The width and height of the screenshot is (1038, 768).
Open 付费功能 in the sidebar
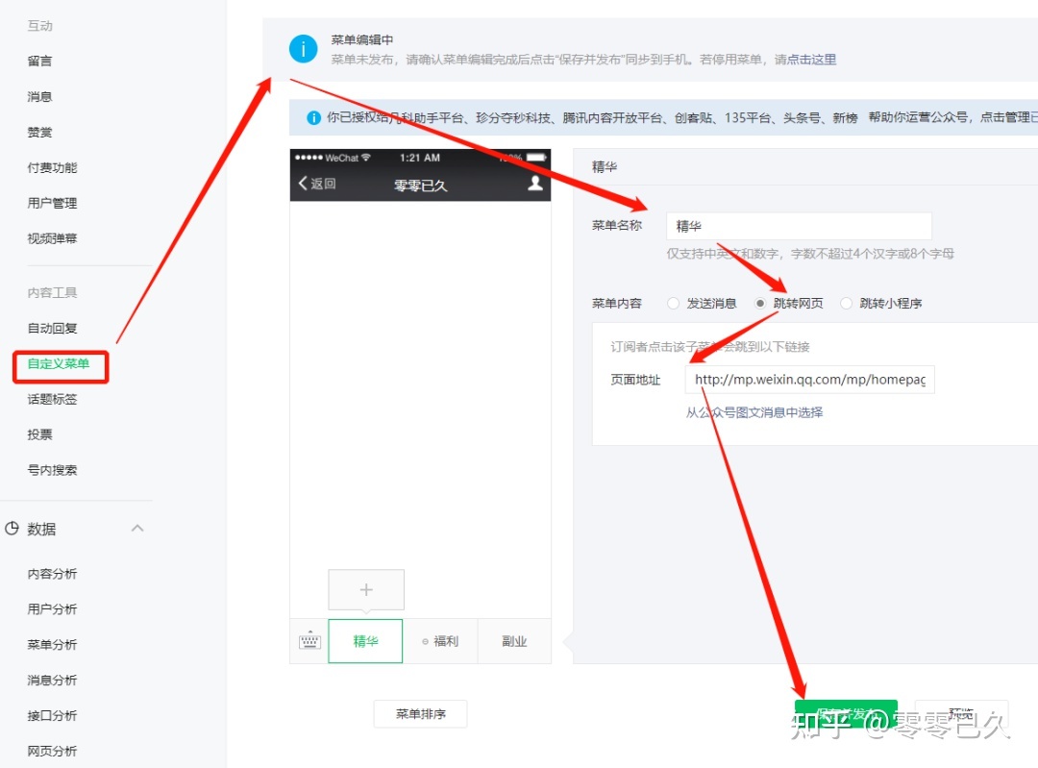coord(52,167)
